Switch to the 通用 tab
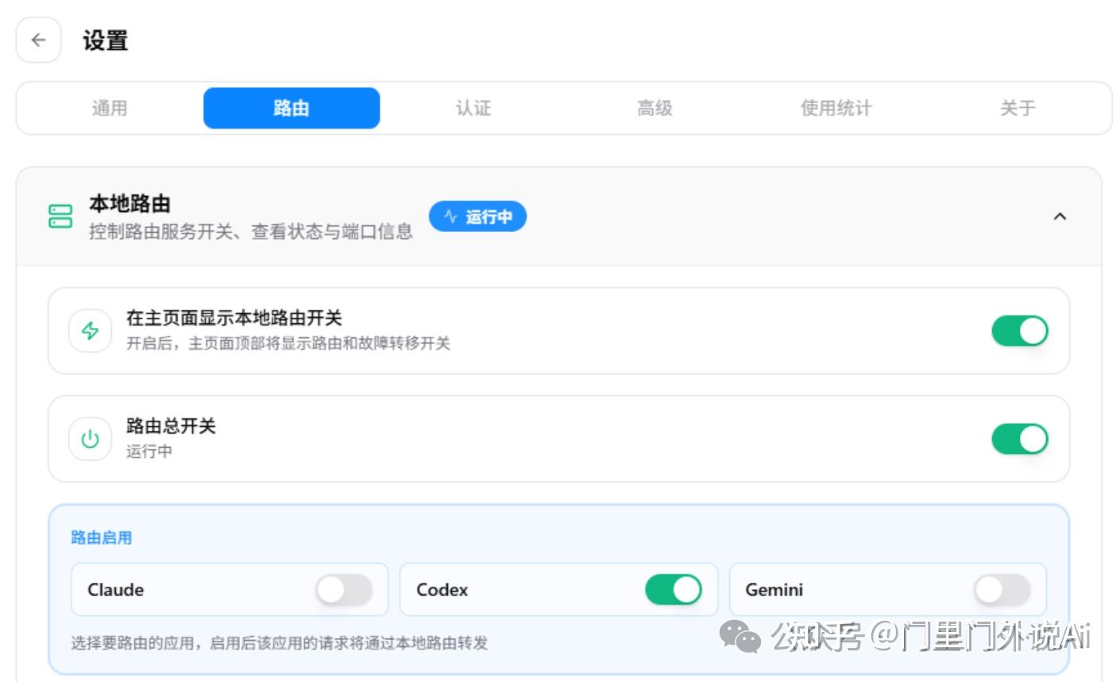1120x682 pixels. 110,108
